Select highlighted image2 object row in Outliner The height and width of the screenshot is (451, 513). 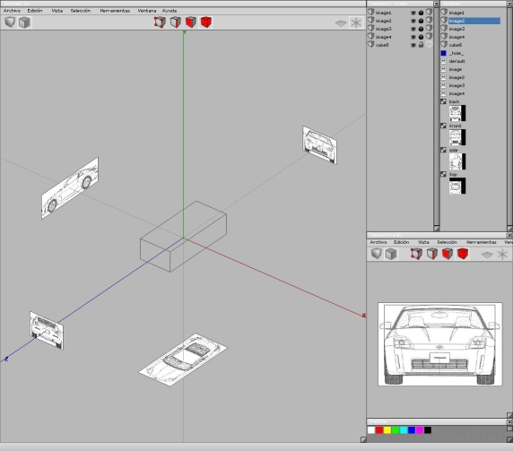(x=474, y=21)
